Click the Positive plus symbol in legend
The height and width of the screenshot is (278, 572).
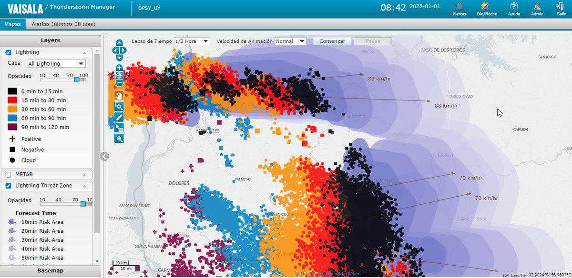(x=12, y=139)
